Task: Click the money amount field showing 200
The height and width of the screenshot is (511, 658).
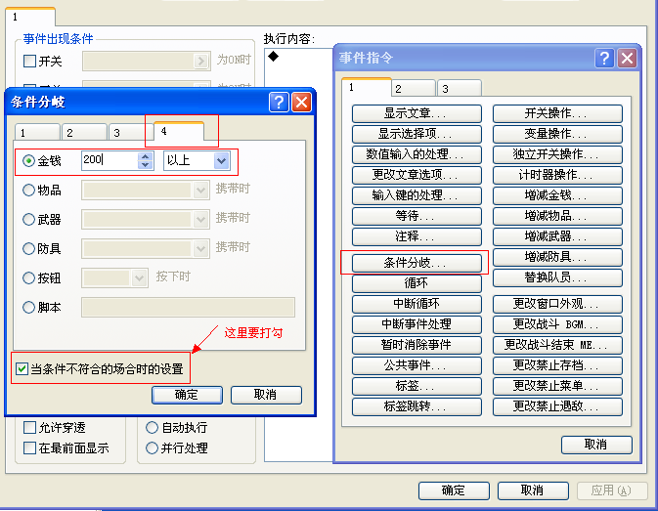Action: 110,160
